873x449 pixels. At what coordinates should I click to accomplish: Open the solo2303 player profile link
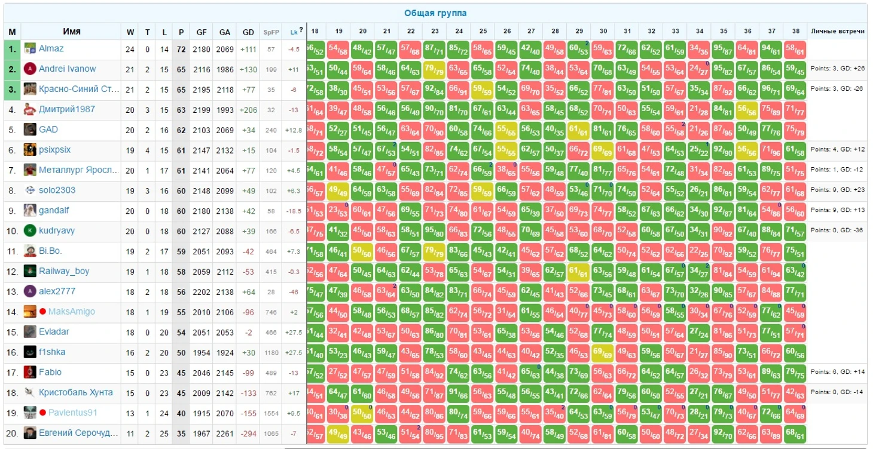point(57,190)
